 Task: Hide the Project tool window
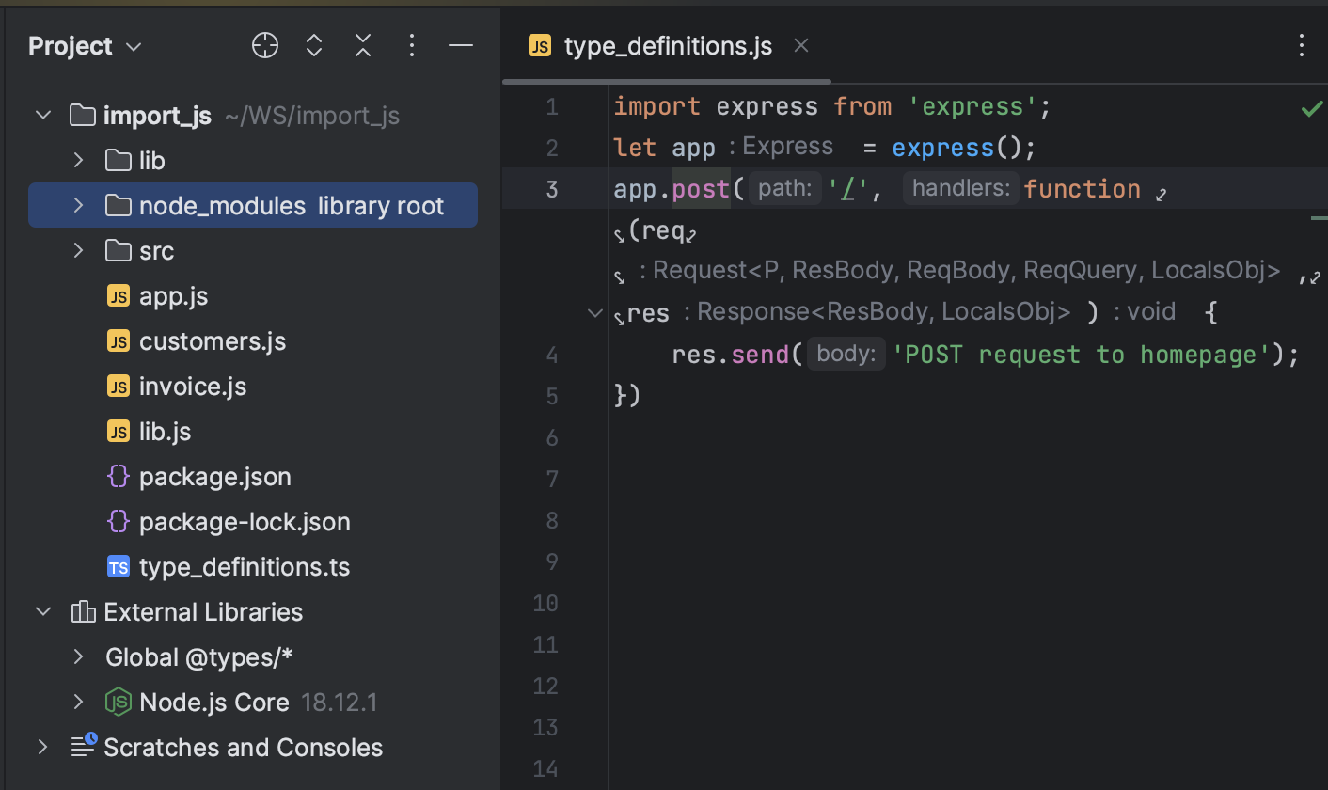[460, 45]
